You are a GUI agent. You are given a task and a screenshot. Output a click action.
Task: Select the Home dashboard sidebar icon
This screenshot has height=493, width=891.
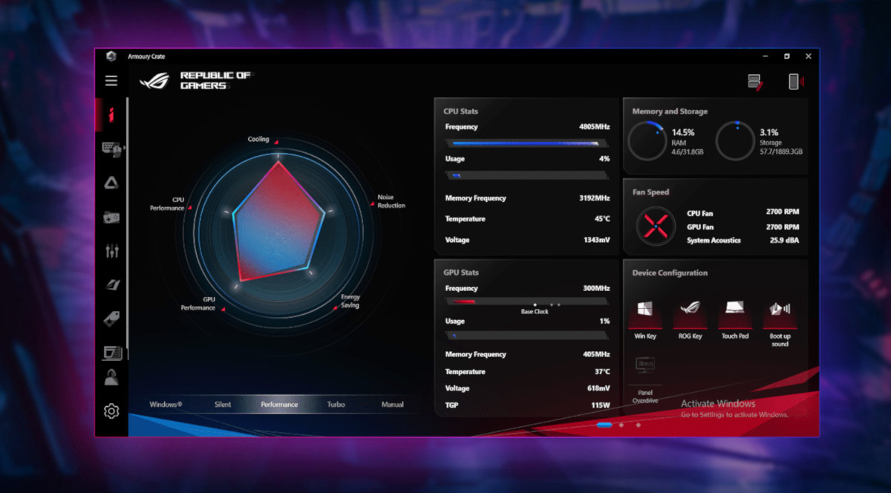(111, 114)
